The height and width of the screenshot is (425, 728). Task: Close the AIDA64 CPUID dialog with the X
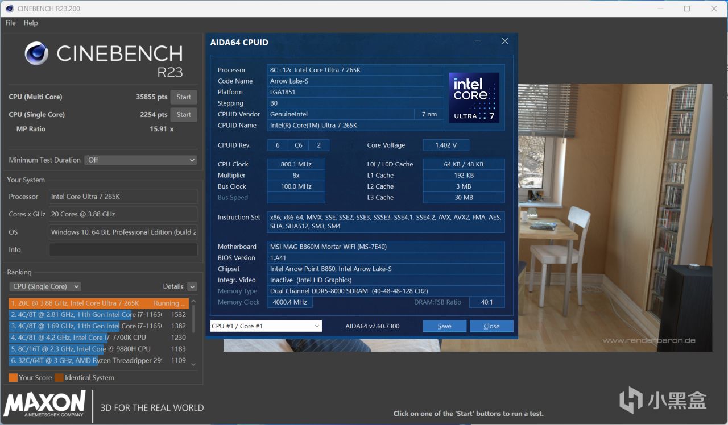(504, 41)
